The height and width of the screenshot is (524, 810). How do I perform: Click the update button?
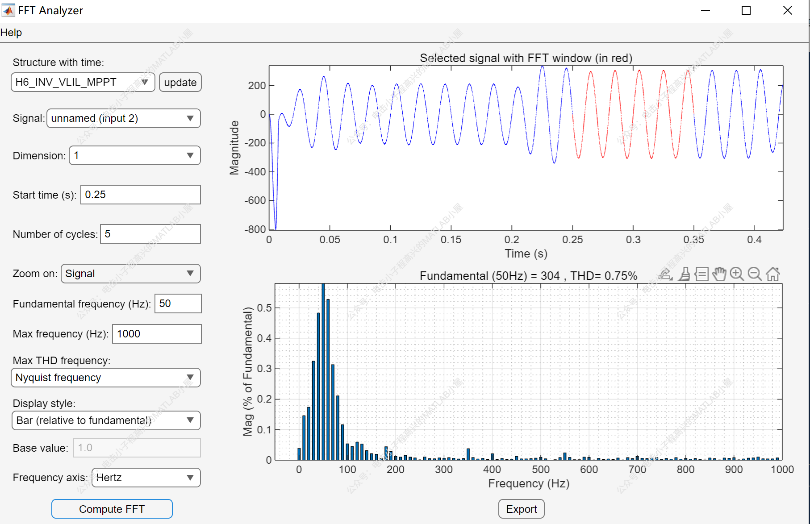coord(180,83)
